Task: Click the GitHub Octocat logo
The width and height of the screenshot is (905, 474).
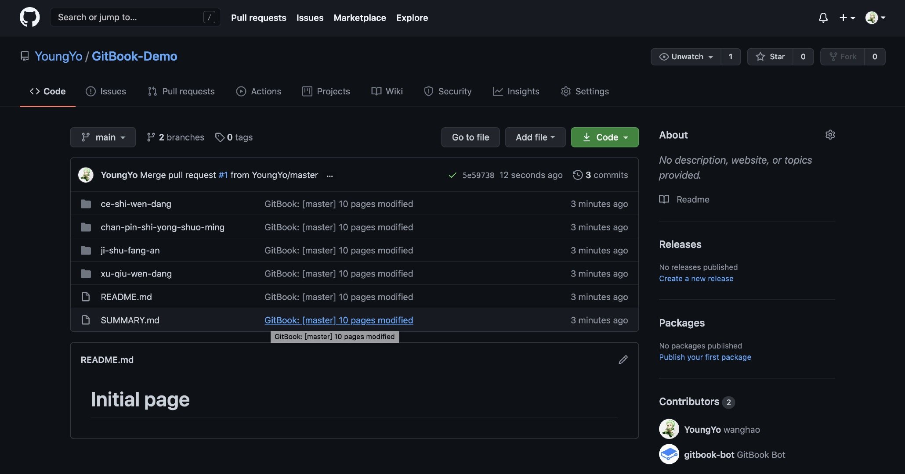Action: (x=29, y=18)
